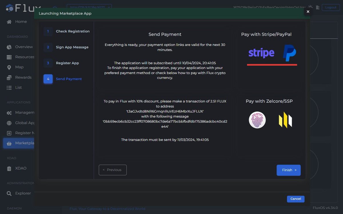Click the menu layout lines icon near Logout
This screenshot has width=343, height=214.
click(x=318, y=7)
